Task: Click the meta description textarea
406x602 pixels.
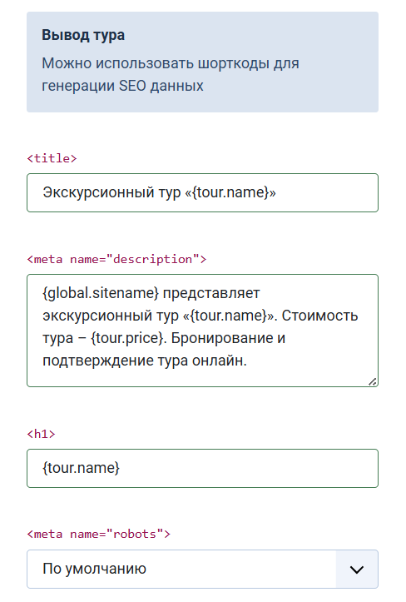Action: tap(202, 331)
